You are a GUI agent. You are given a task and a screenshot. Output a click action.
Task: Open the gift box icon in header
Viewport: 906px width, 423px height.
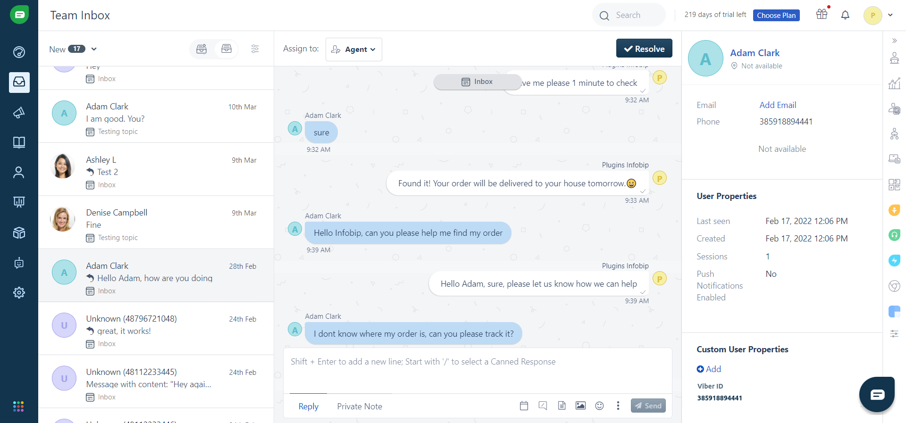pos(822,14)
